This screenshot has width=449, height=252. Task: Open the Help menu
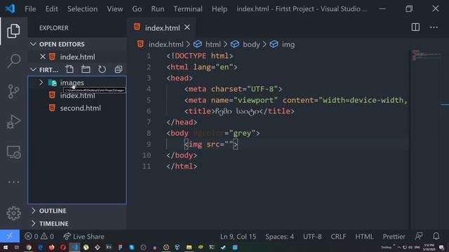pos(220,9)
